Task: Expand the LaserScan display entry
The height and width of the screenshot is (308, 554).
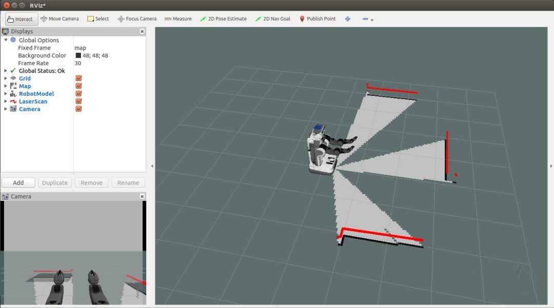Action: [6, 101]
